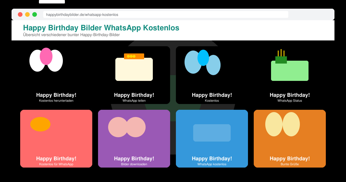Click the green gift with candles
The width and height of the screenshot is (346, 182).
tap(290, 65)
